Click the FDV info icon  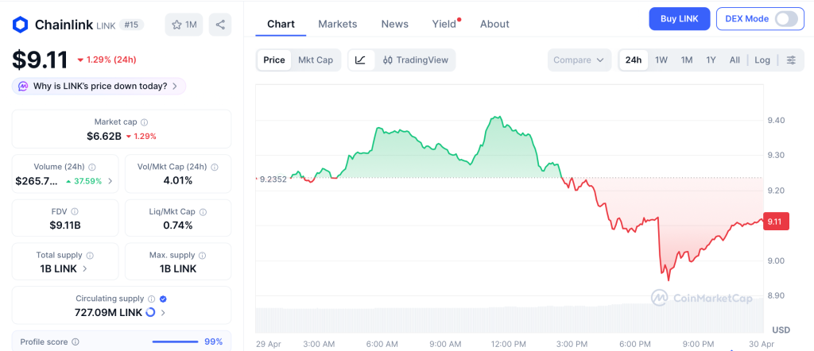point(75,212)
